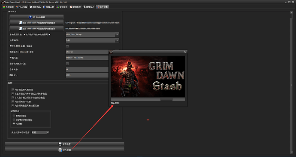This screenshot has width=296, height=157.
Task: Choose the Grim Dawn installation directory button
Action: pos(36,23)
